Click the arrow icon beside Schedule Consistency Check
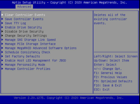This screenshot has width=140, height=104. pos(3,52)
